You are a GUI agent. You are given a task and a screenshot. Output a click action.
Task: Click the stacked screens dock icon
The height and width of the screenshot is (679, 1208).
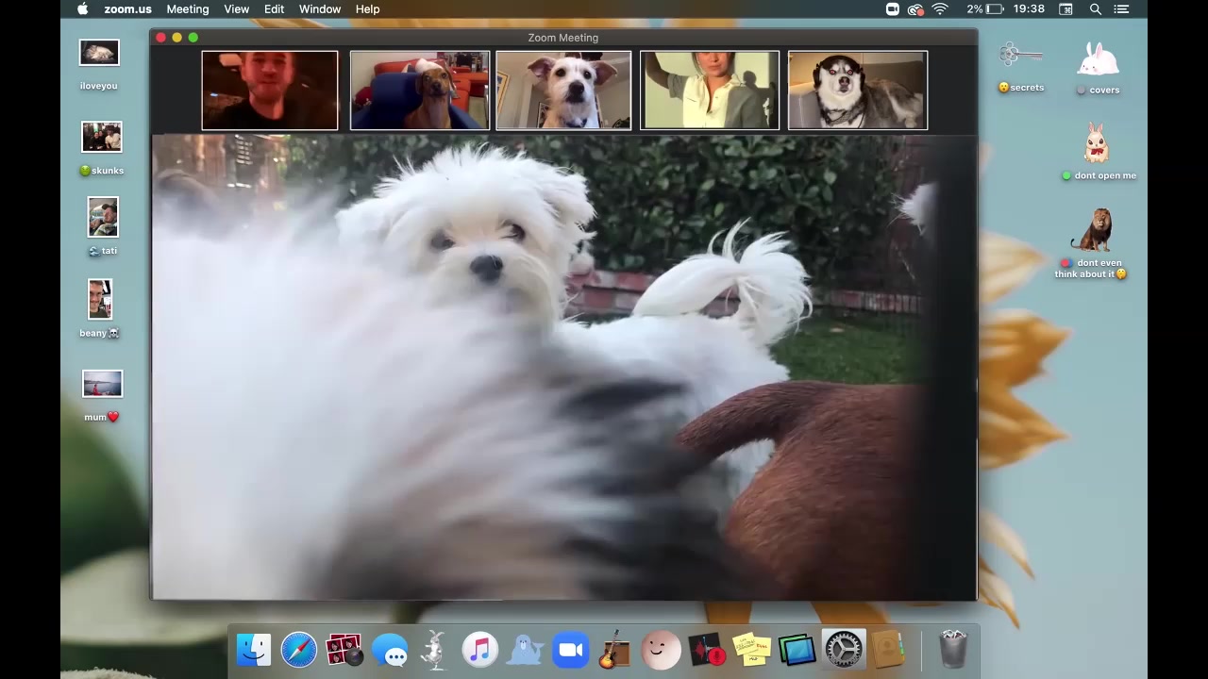[797, 650]
